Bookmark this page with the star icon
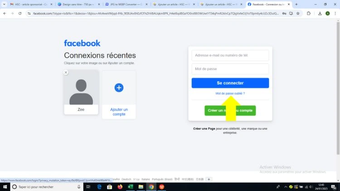The image size is (340, 191). click(x=298, y=14)
